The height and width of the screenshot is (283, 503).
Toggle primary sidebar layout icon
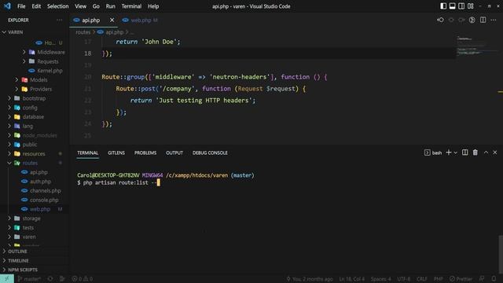click(443, 6)
